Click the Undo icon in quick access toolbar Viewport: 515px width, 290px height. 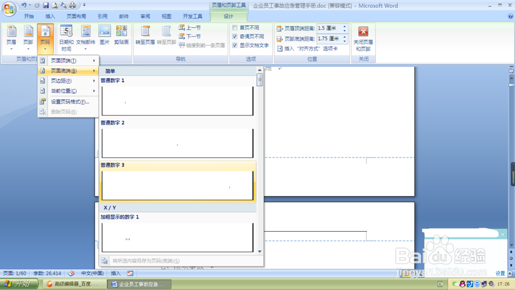coord(24,5)
